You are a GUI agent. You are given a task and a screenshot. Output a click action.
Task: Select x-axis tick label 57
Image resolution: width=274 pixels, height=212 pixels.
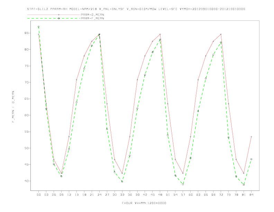point(183,195)
